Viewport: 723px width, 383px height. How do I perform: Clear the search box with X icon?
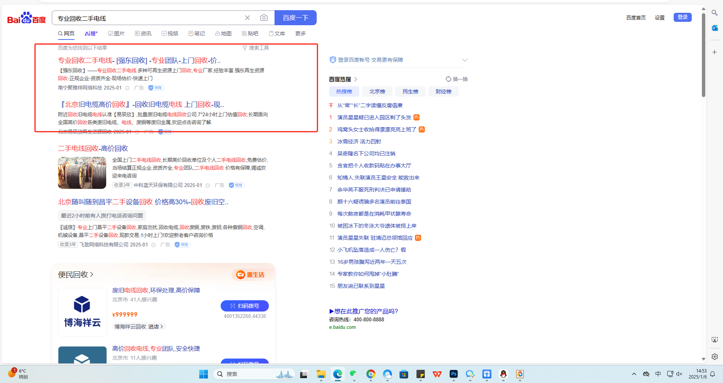pyautogui.click(x=247, y=18)
